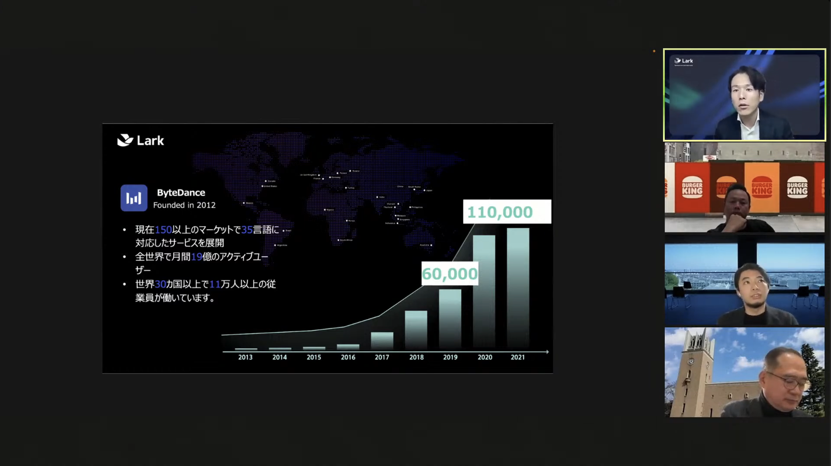Click the 2018 axis label
Image resolution: width=831 pixels, height=466 pixels.
tap(416, 357)
